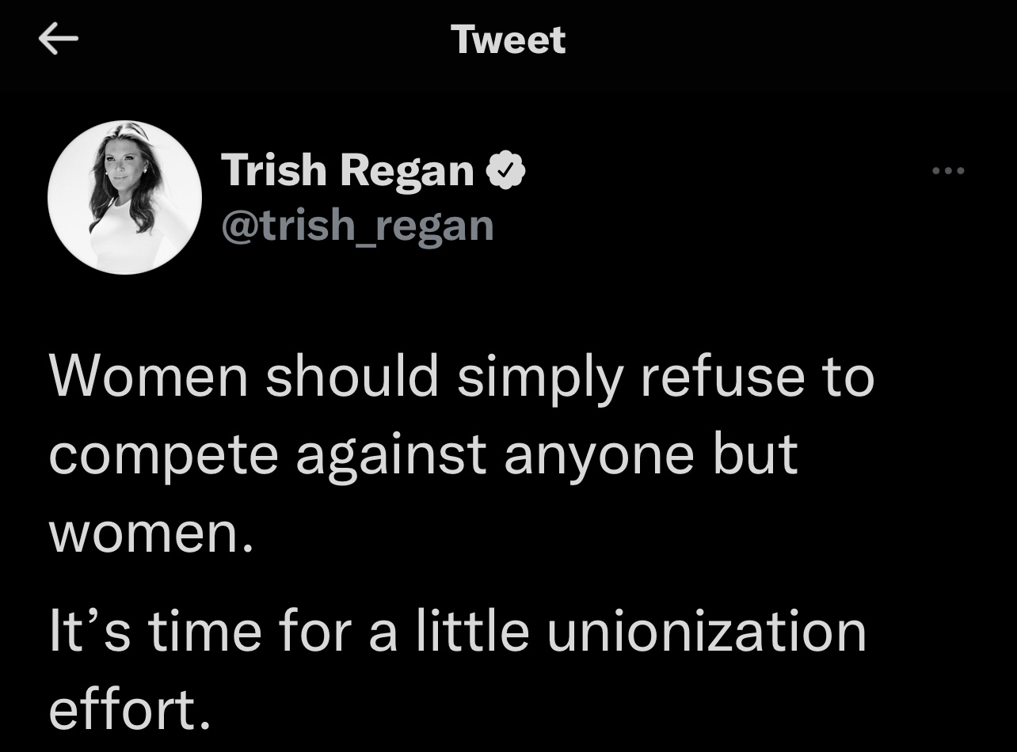Screen dimensions: 1017x752
Task: Click the word "It's" starting the second paragraph
Action: coord(90,631)
